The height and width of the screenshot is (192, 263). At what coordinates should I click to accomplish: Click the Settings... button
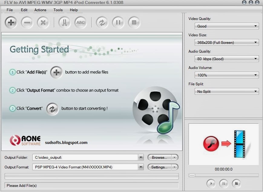click(159, 167)
